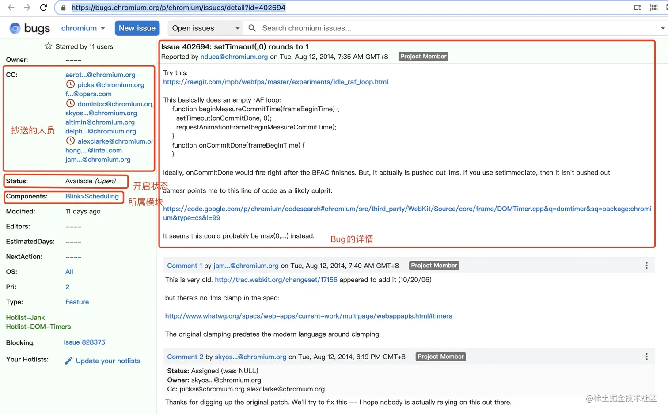Open Comment 1 permalink
This screenshot has width=668, height=414.
pyautogui.click(x=184, y=266)
